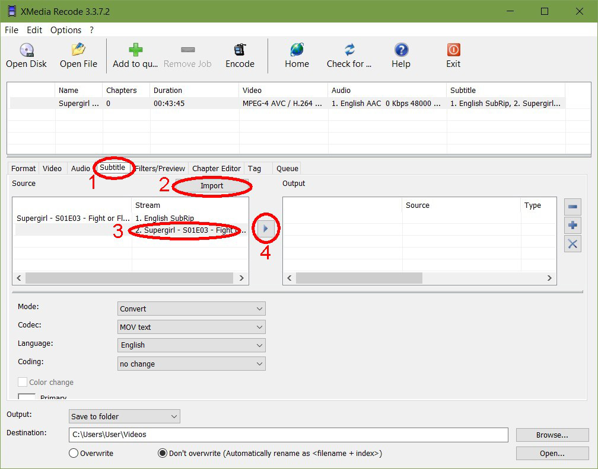598x469 pixels.
Task: Click the arrow to add subtitle to output
Action: (265, 229)
